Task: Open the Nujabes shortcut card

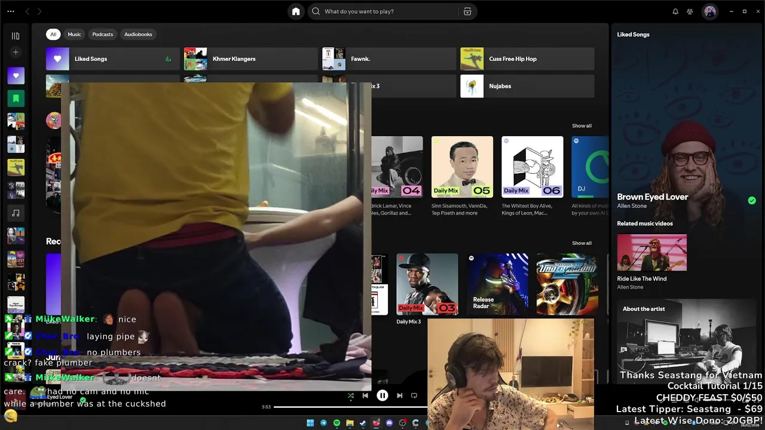Action: click(x=527, y=86)
